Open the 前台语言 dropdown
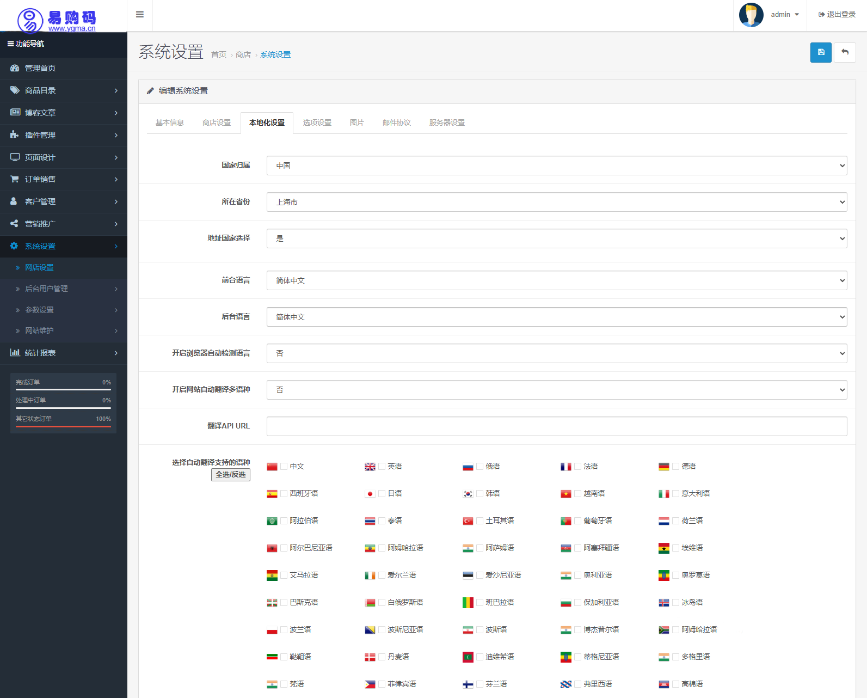This screenshot has height=698, width=867. tap(556, 280)
